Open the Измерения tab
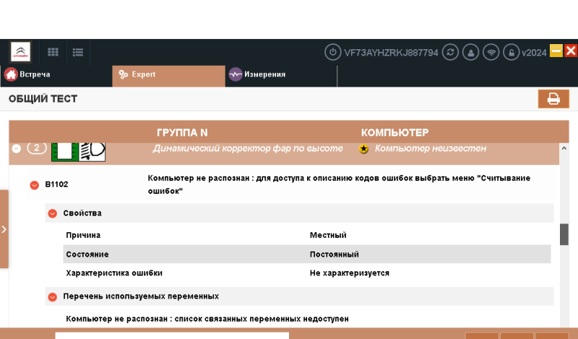The width and height of the screenshot is (578, 339). [x=258, y=74]
